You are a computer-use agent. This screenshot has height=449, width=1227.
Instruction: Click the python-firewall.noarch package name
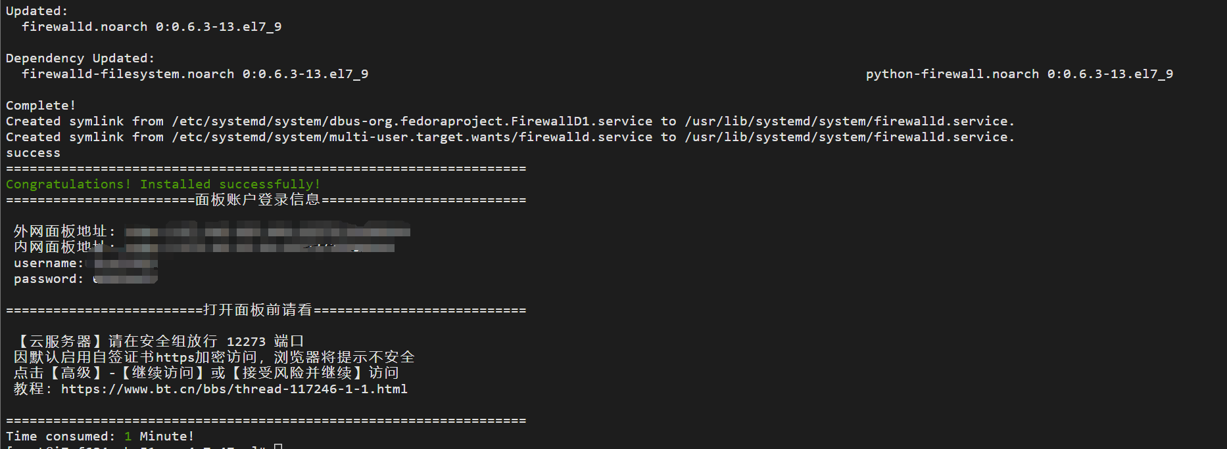point(952,74)
